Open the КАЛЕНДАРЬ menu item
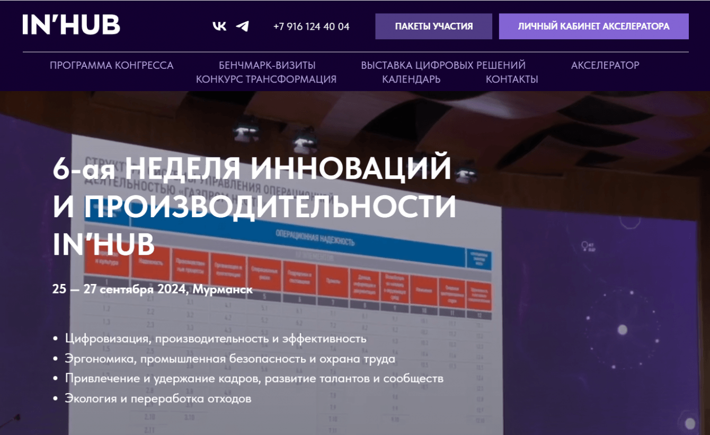 pos(411,79)
